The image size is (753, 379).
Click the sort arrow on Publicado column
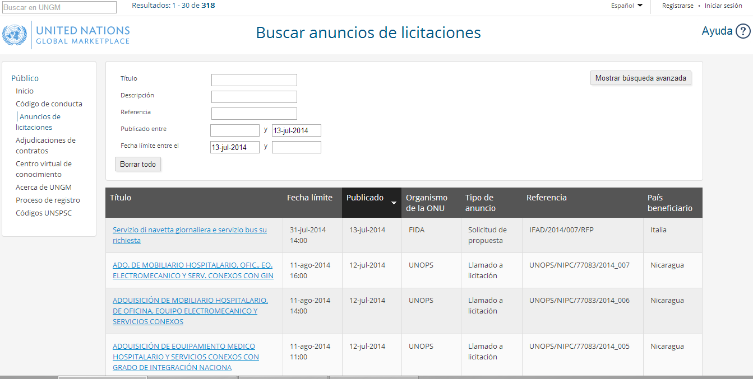pos(394,203)
